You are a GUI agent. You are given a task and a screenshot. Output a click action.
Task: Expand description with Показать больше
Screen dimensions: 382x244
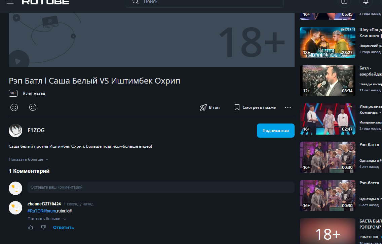click(29, 159)
